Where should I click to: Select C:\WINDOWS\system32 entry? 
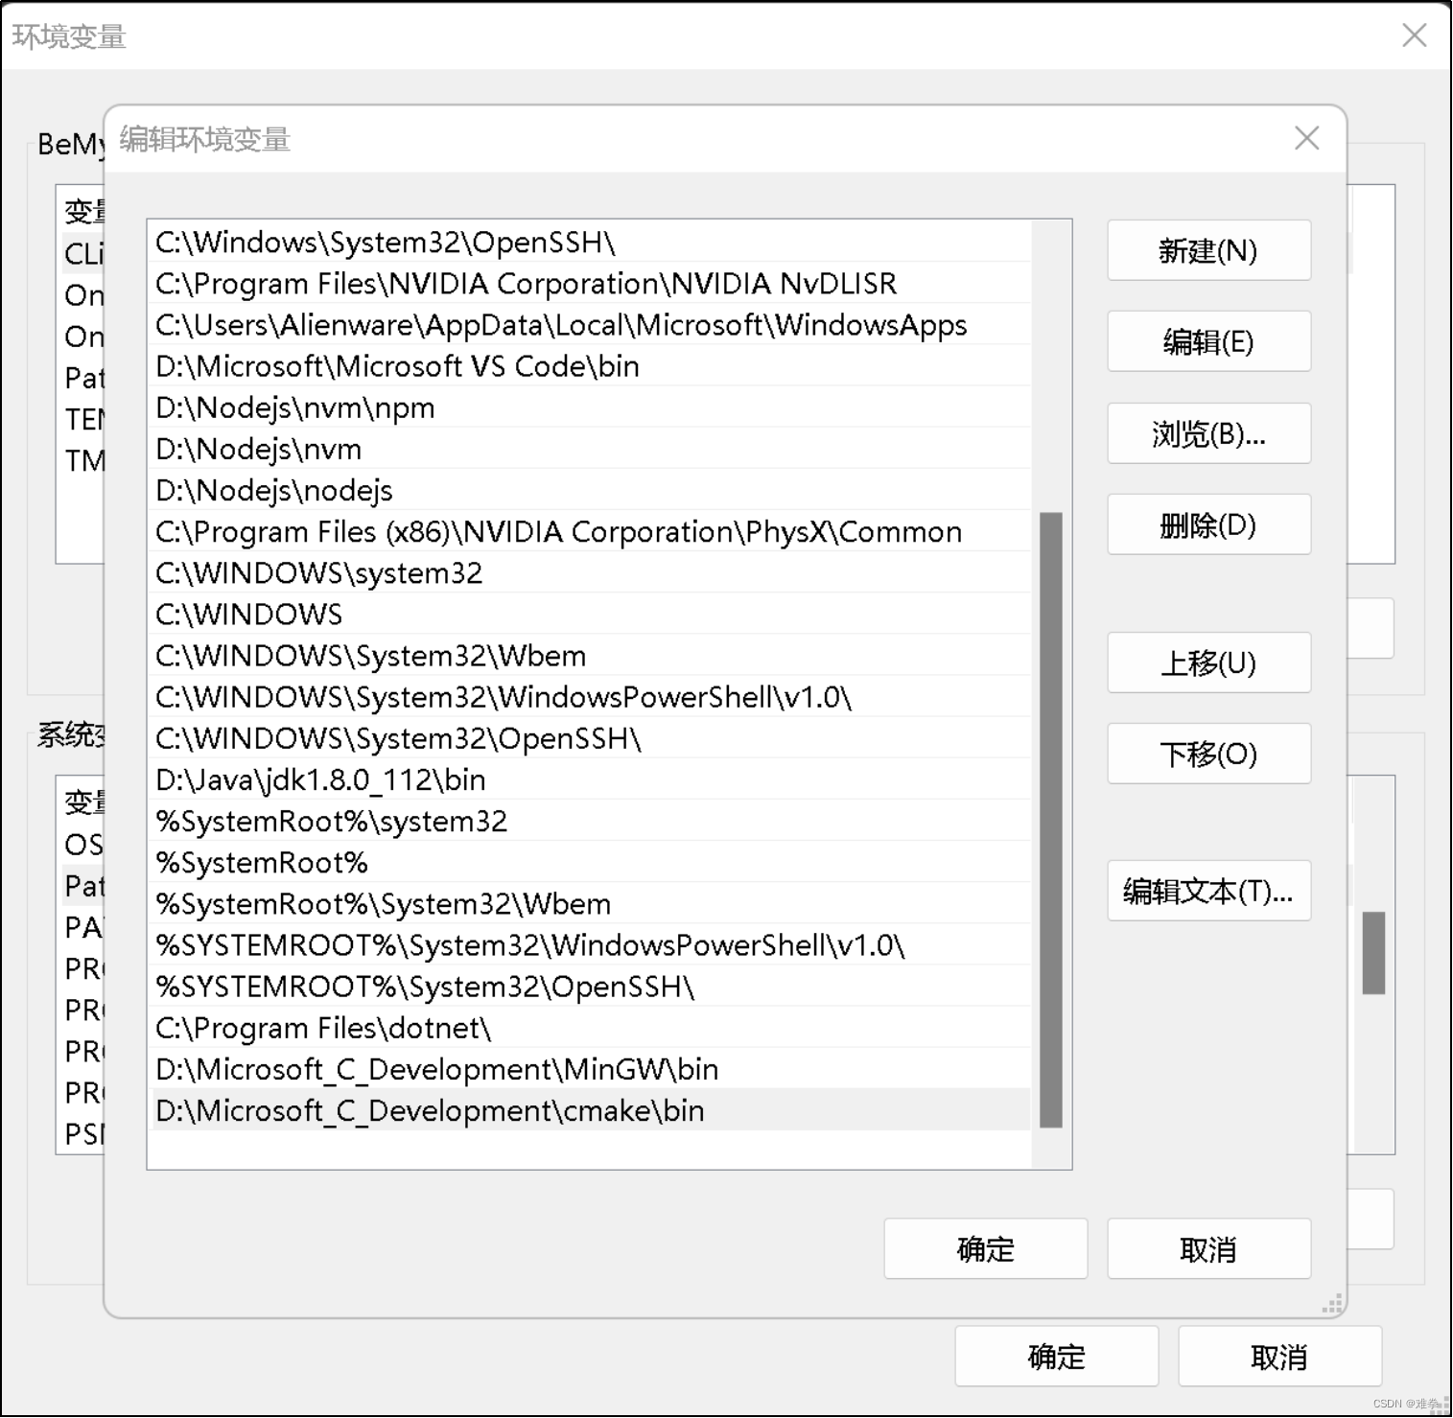point(592,572)
